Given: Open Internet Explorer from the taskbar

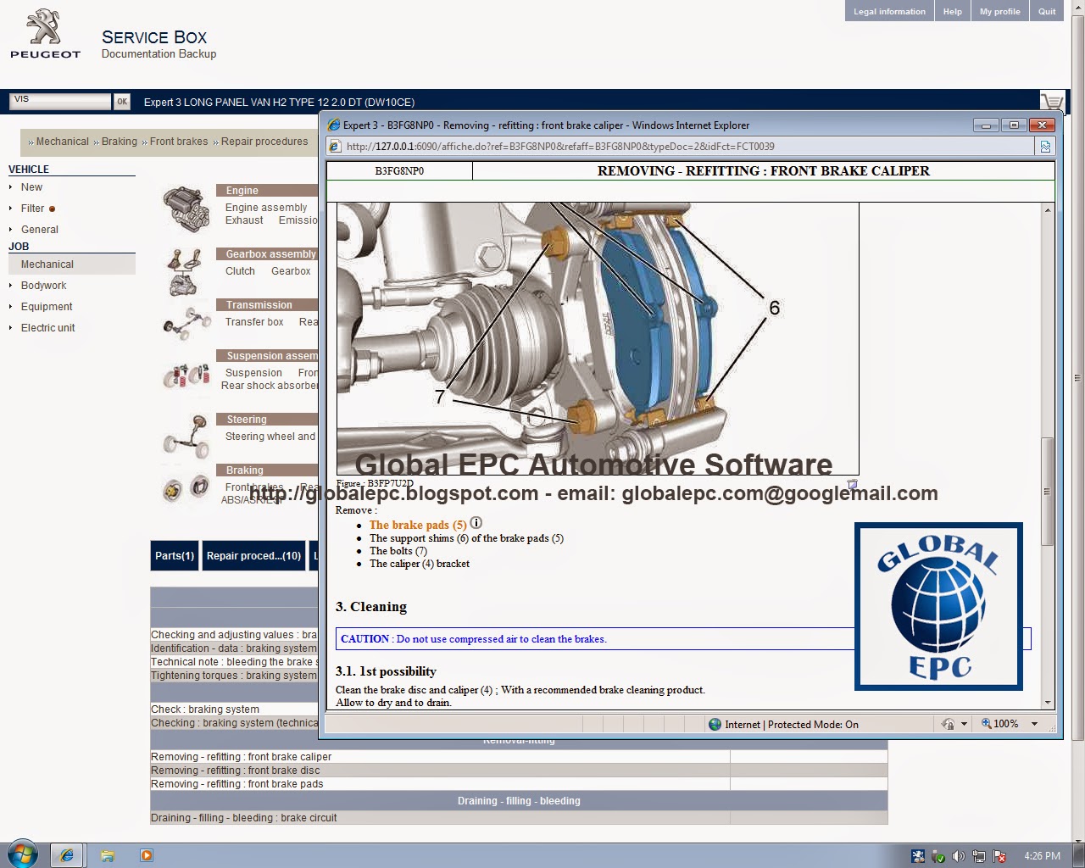Looking at the screenshot, I should 67,855.
